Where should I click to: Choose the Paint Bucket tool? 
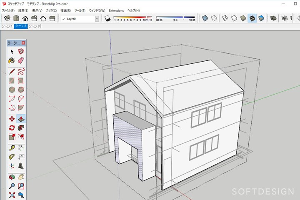click(12, 60)
